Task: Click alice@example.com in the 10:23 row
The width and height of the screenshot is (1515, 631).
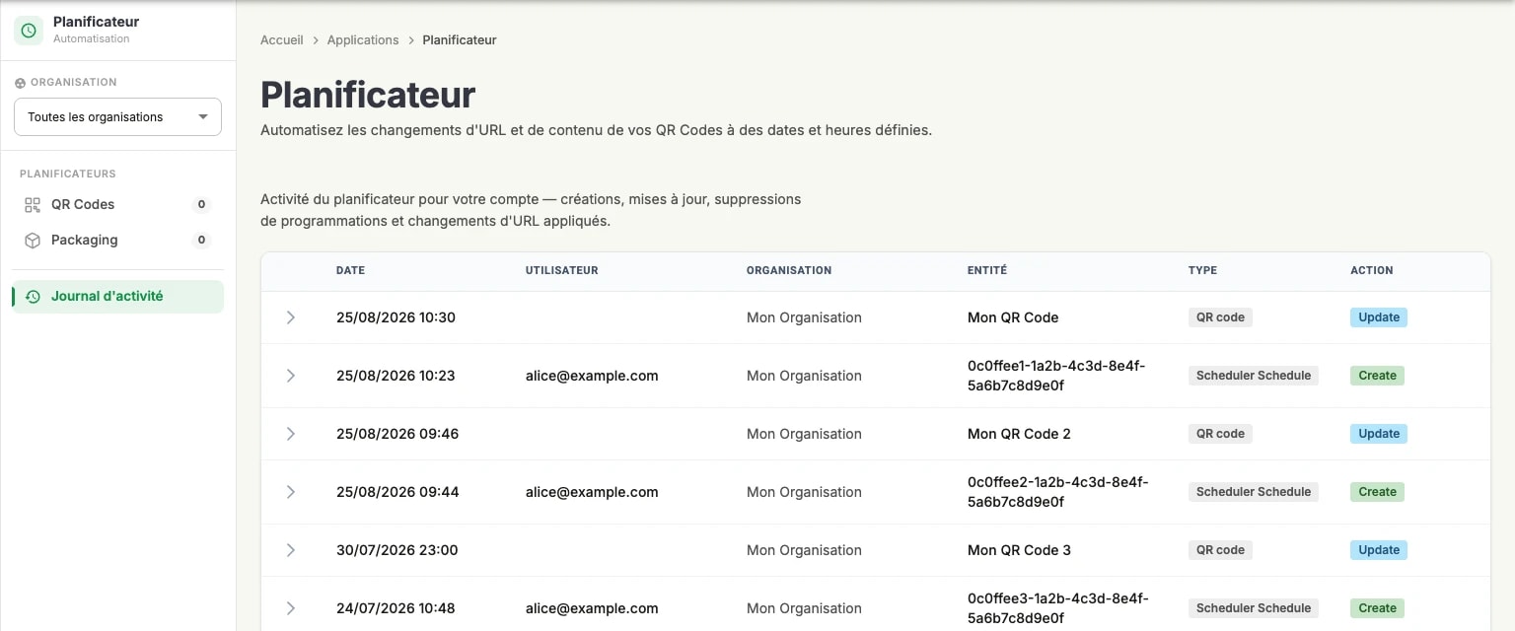Action: [x=592, y=376]
